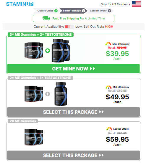Click the down arrow icon on Select Package
Image resolution: width=146 pixels, height=165 pixels.
84,11
